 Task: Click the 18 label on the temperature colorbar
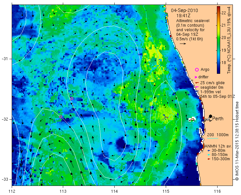coord(224,63)
